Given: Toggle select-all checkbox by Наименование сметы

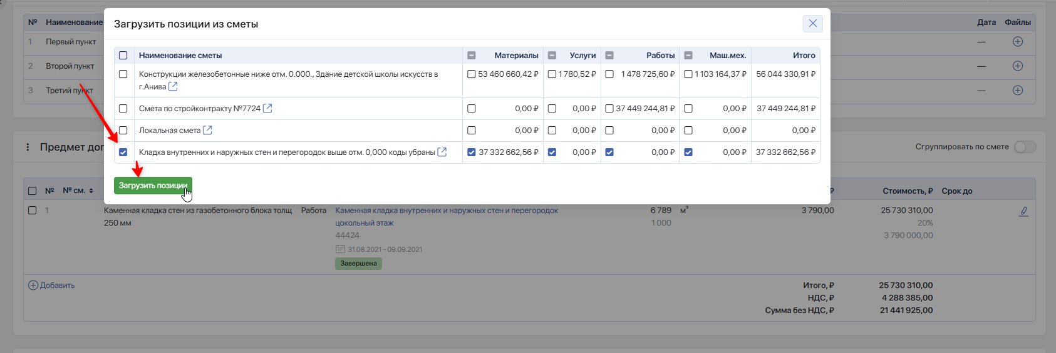Looking at the screenshot, I should [123, 55].
